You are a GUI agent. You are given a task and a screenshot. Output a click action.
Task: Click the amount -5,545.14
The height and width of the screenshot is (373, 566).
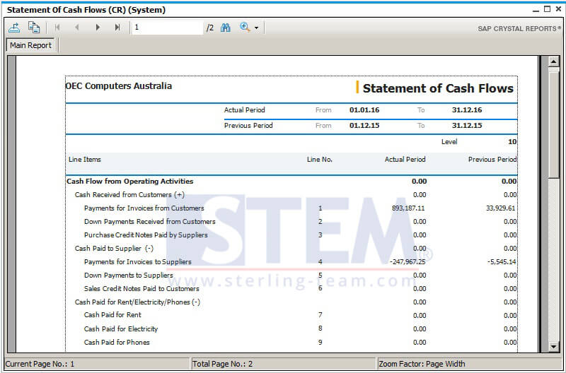(x=502, y=262)
